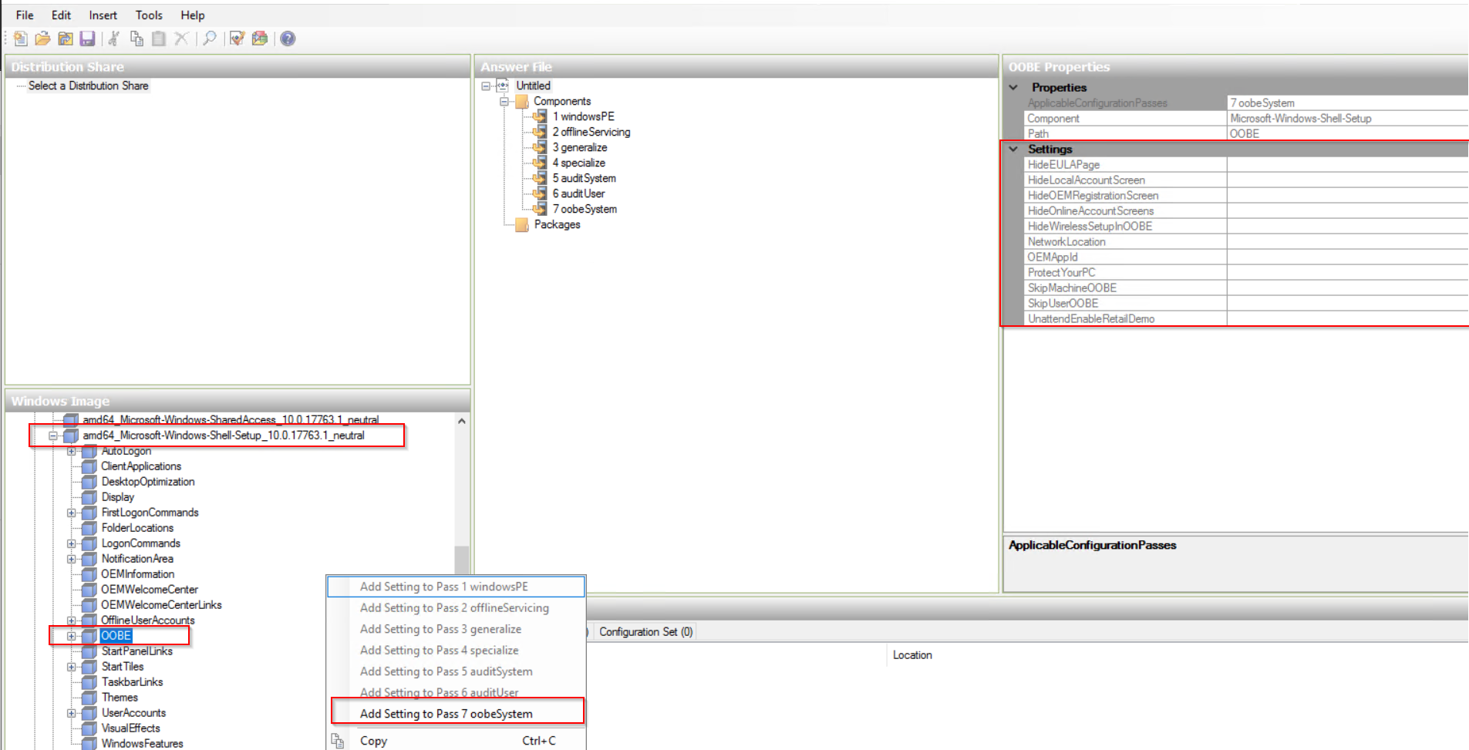This screenshot has height=750, width=1469.
Task: Click the Cut scissors toolbar icon
Action: (x=114, y=39)
